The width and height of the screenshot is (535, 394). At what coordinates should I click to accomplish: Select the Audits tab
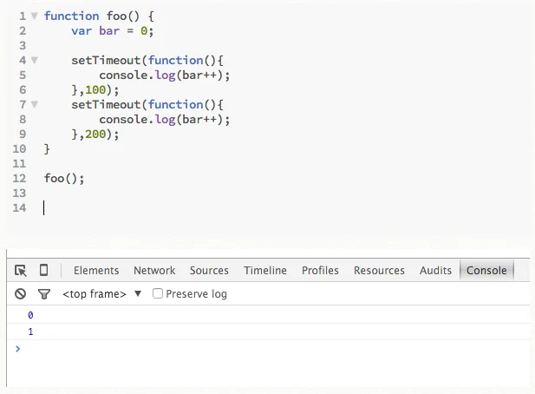(x=435, y=271)
